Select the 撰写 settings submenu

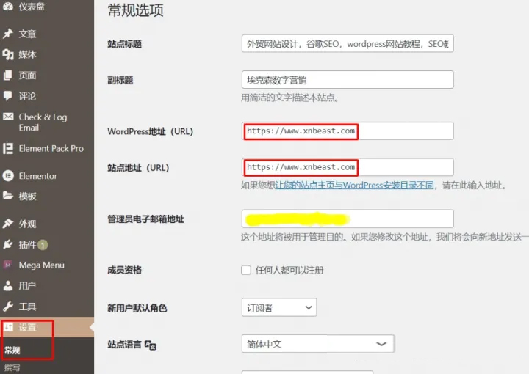(x=12, y=368)
